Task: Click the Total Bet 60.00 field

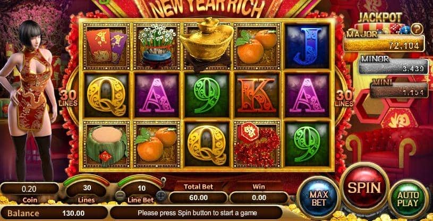Action: click(198, 198)
